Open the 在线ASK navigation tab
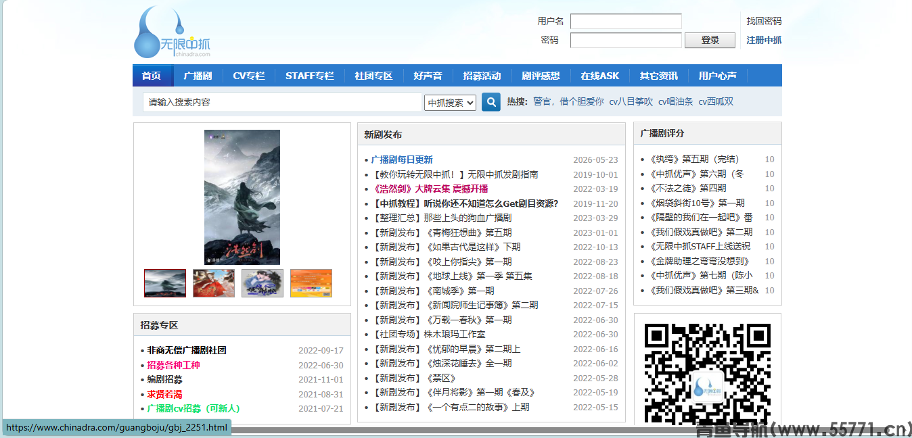Viewport: 912px width, 438px height. pos(599,76)
